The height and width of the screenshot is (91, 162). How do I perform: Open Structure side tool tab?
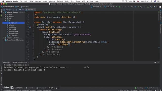coord(1,70)
